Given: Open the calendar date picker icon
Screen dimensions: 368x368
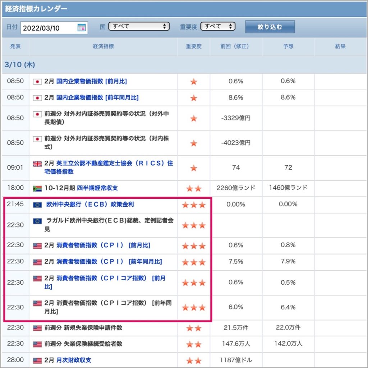Looking at the screenshot, I should pyautogui.click(x=82, y=28).
